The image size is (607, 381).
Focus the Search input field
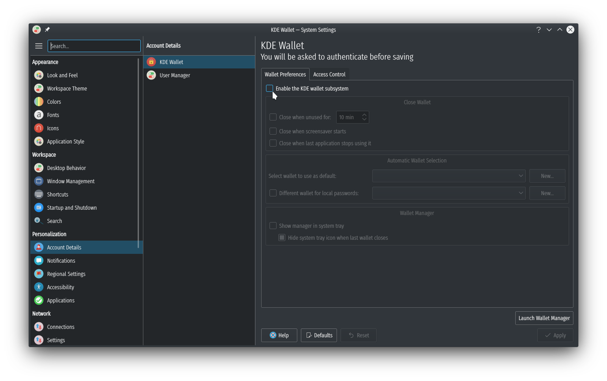(94, 46)
